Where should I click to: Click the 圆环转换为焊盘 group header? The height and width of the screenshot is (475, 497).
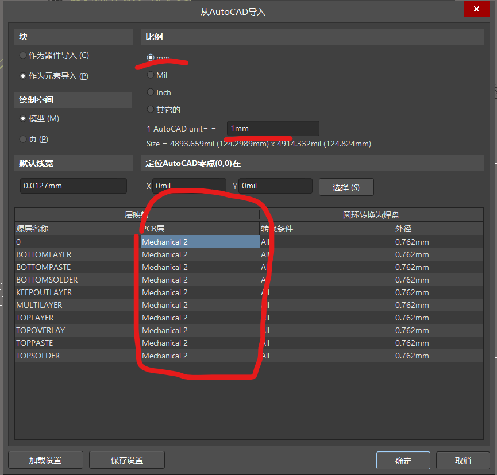point(371,215)
